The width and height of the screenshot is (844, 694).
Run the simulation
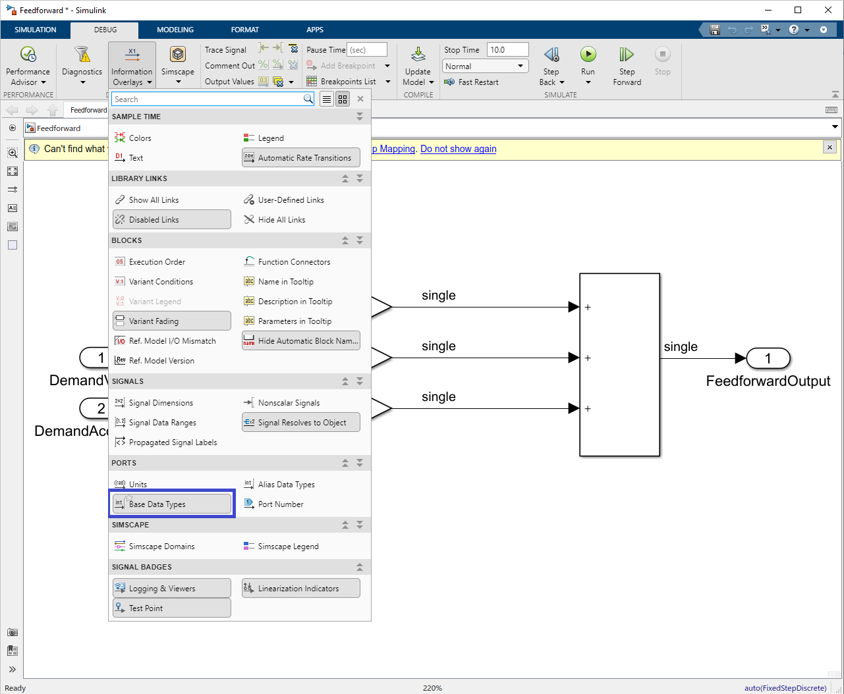tap(587, 59)
